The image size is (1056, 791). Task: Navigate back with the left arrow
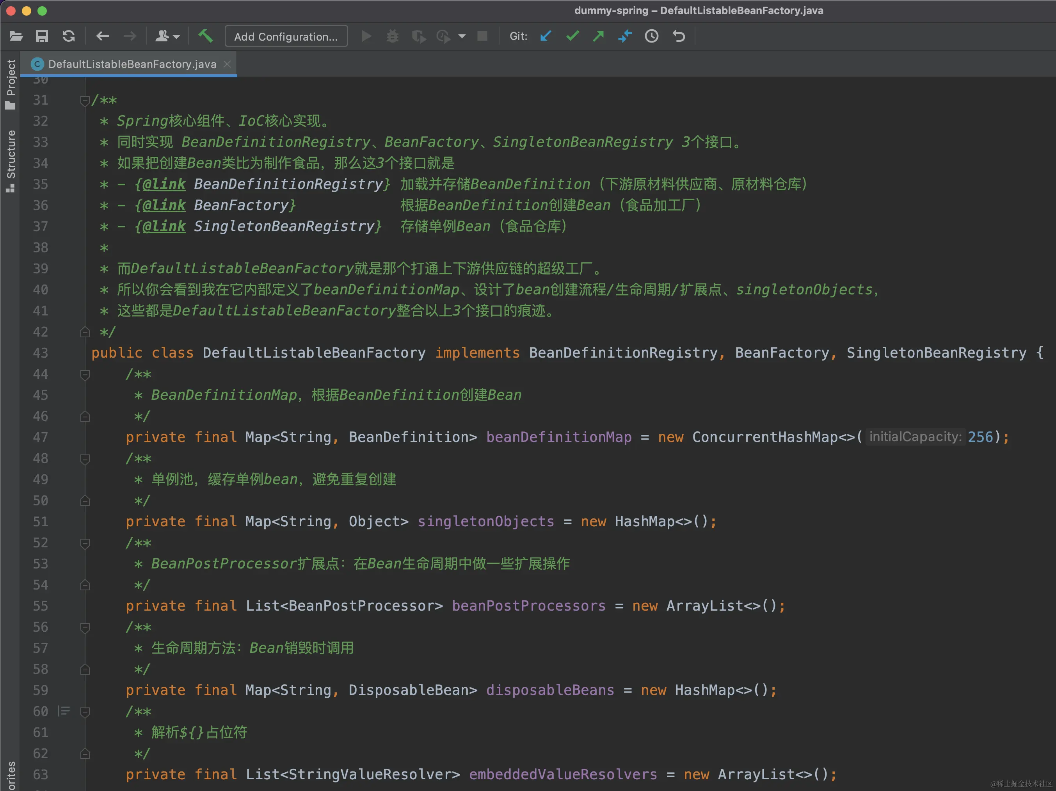pyautogui.click(x=103, y=36)
